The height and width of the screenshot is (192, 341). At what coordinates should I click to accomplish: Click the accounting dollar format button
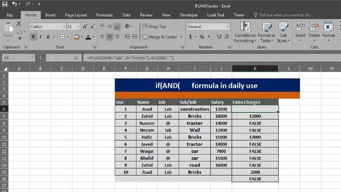(x=191, y=37)
